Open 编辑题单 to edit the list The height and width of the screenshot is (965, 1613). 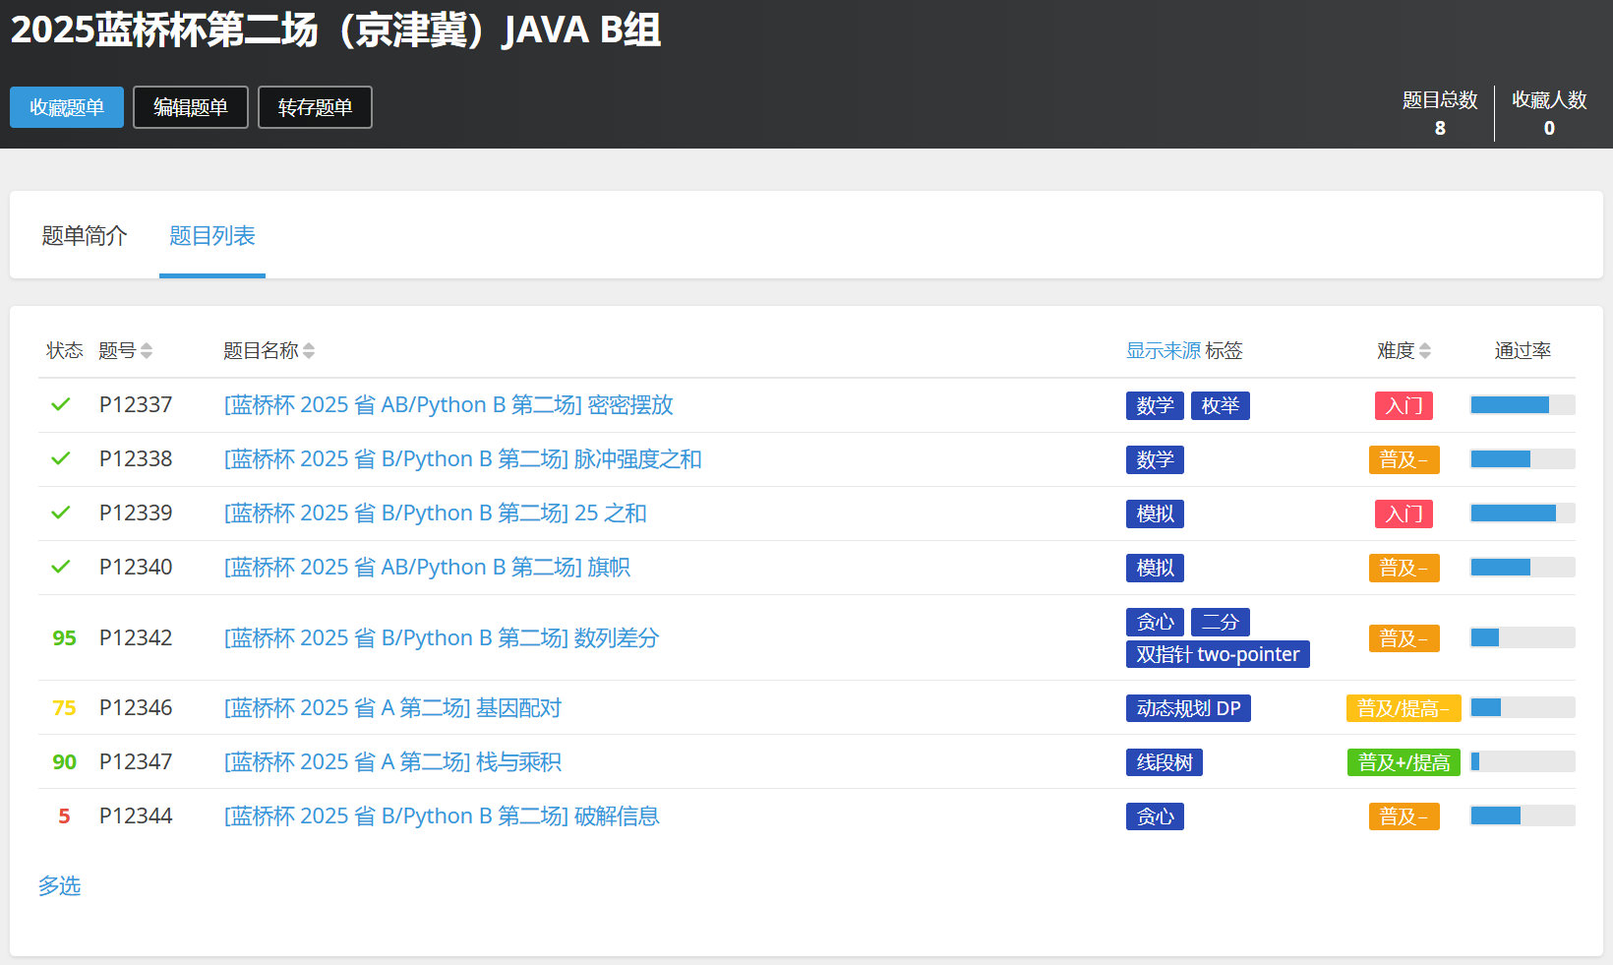pyautogui.click(x=191, y=107)
